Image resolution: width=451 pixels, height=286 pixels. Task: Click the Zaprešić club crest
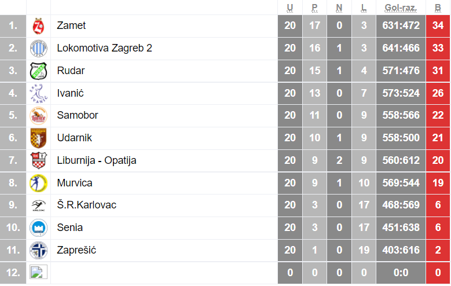pos(38,250)
